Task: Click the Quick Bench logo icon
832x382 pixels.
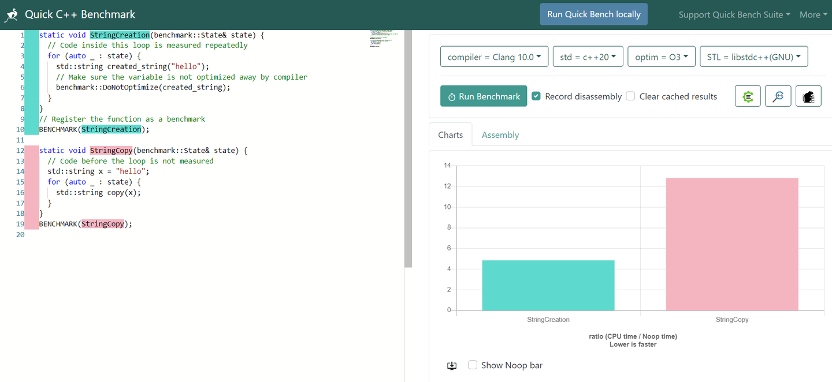Action: click(10, 15)
